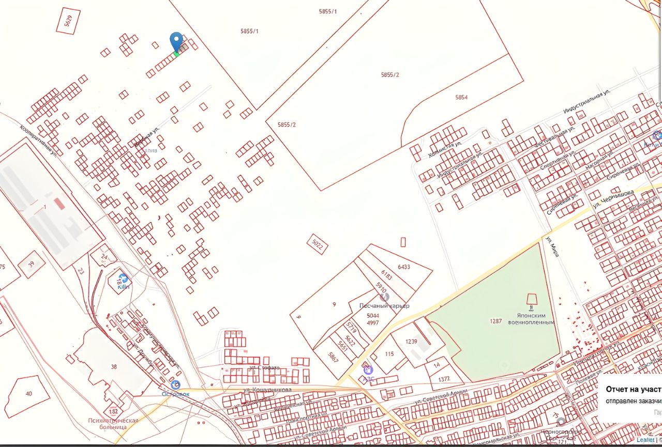Viewport: 662px width, 447px height.
Task: Click the Kilin place icon
Action: (x=123, y=278)
